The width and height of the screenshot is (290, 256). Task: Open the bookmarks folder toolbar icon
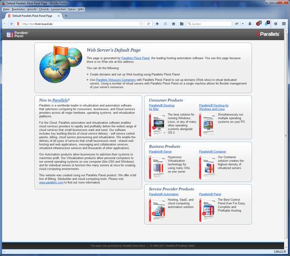(x=182, y=24)
